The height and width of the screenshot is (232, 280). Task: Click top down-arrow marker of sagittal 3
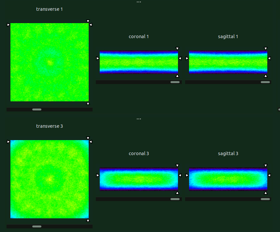coord(266,166)
